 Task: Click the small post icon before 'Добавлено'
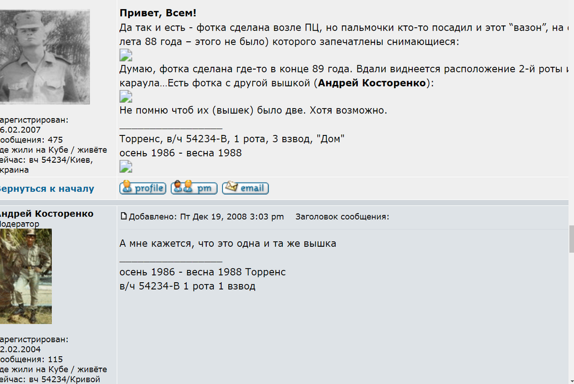123,216
